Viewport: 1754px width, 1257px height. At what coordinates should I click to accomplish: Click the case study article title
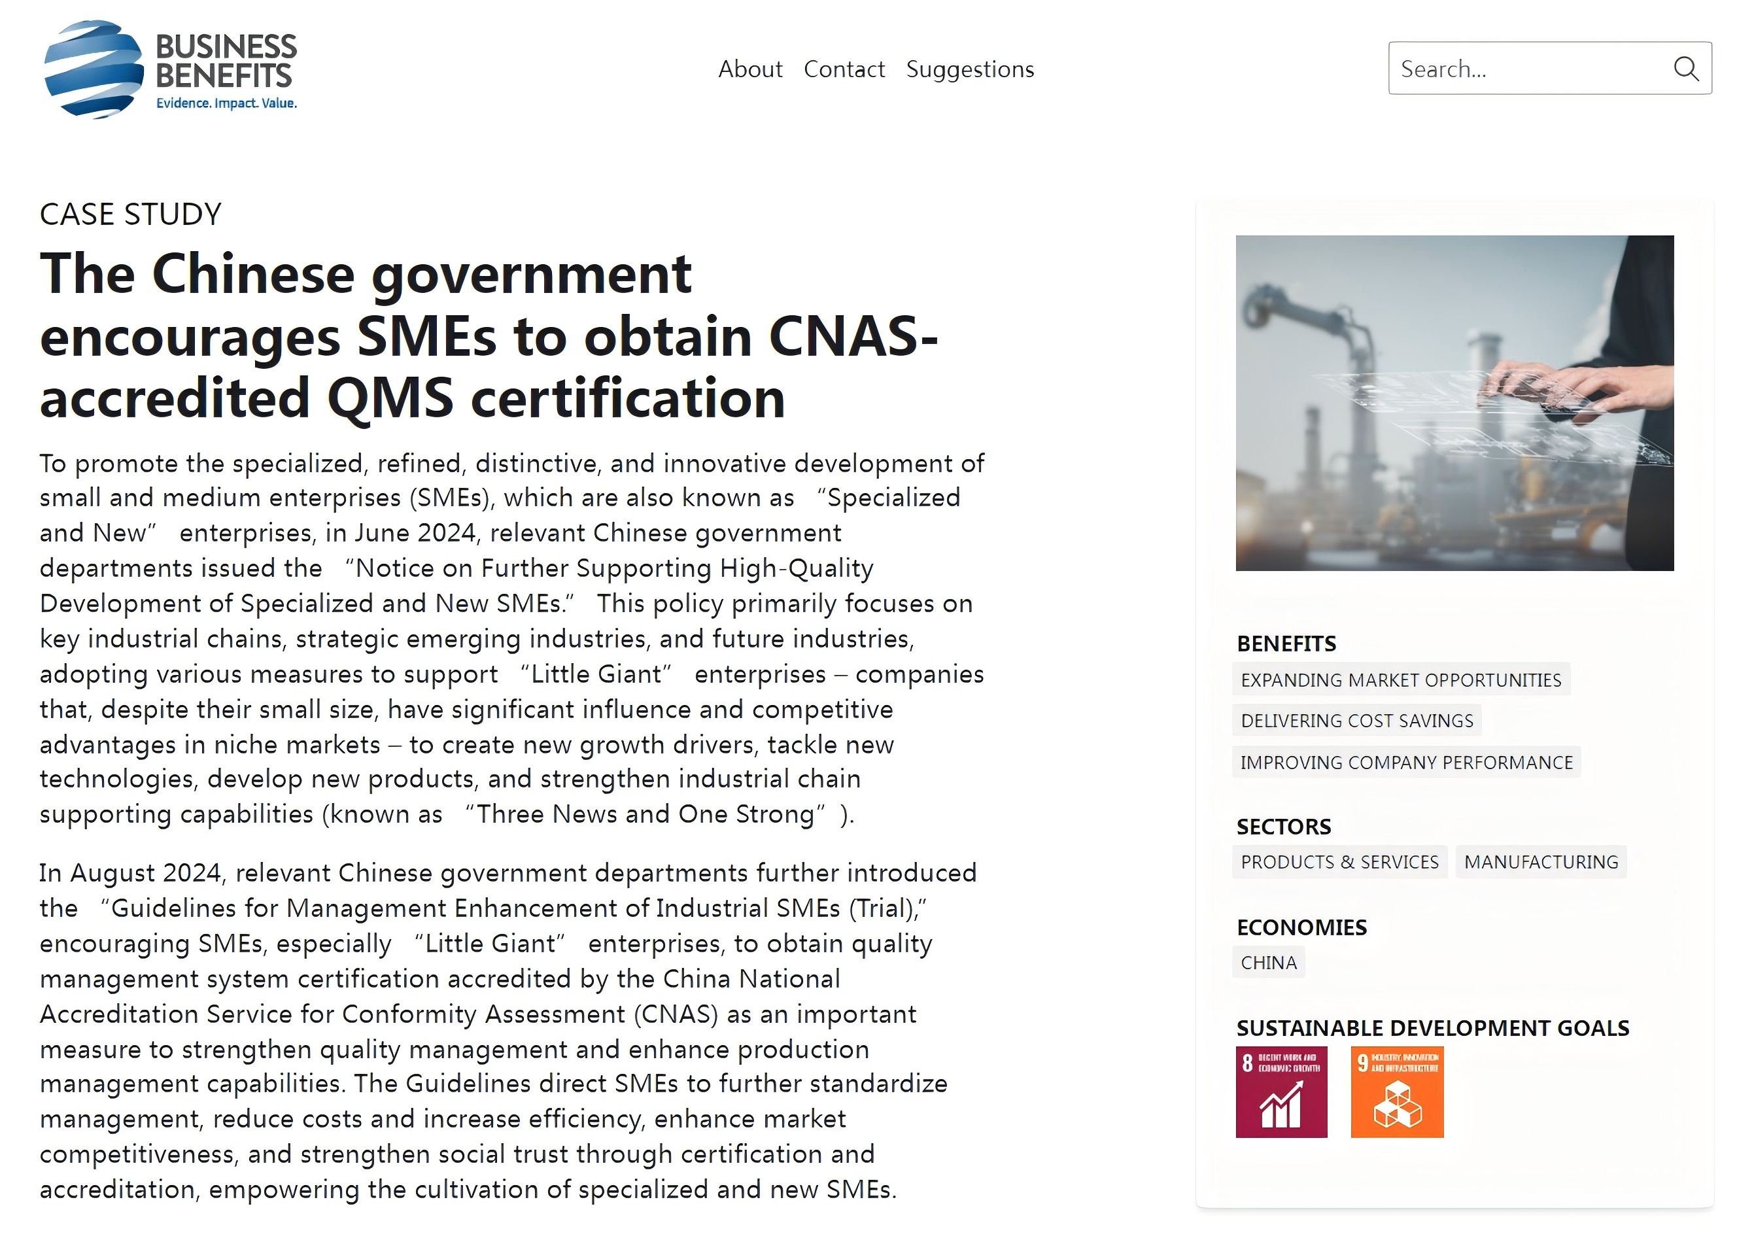[488, 336]
